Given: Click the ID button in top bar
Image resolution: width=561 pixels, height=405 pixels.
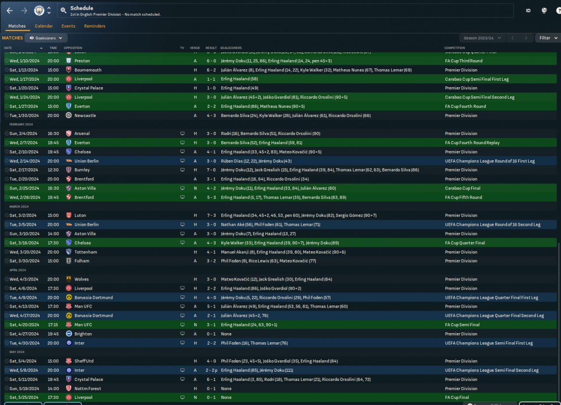Looking at the screenshot, I should [528, 11].
